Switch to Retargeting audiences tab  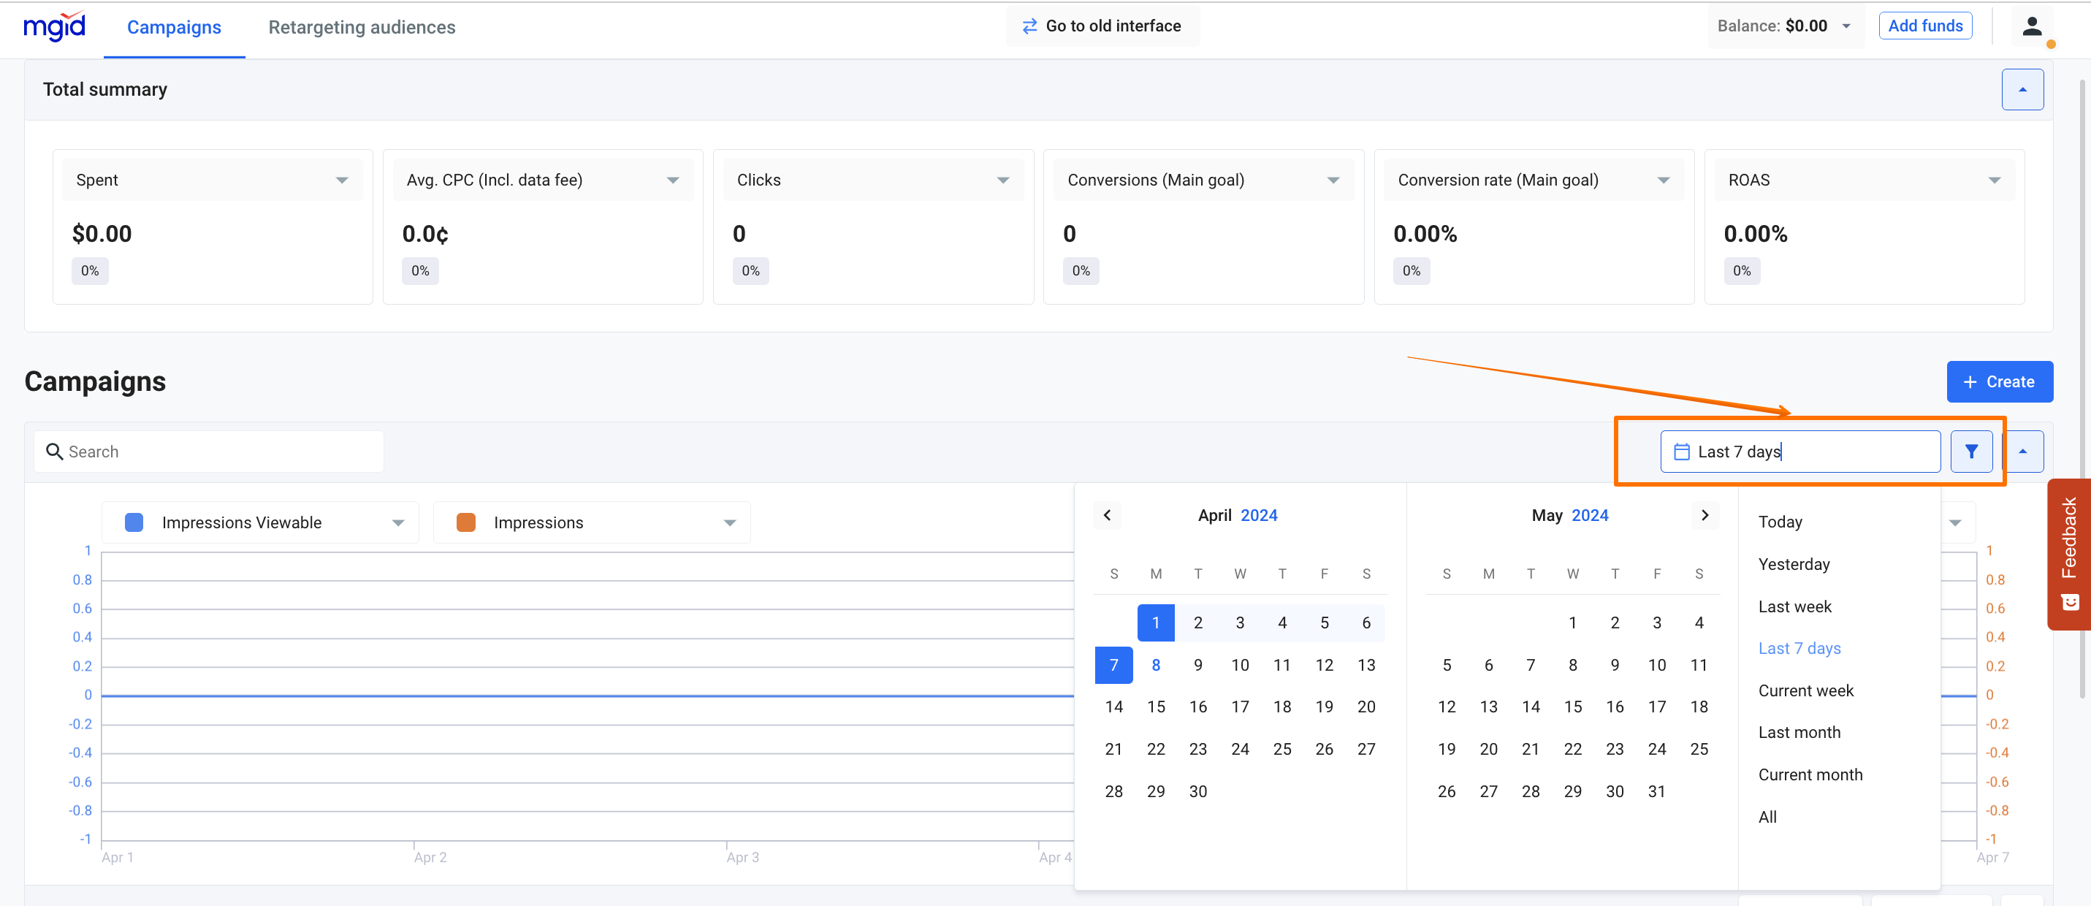click(x=361, y=27)
